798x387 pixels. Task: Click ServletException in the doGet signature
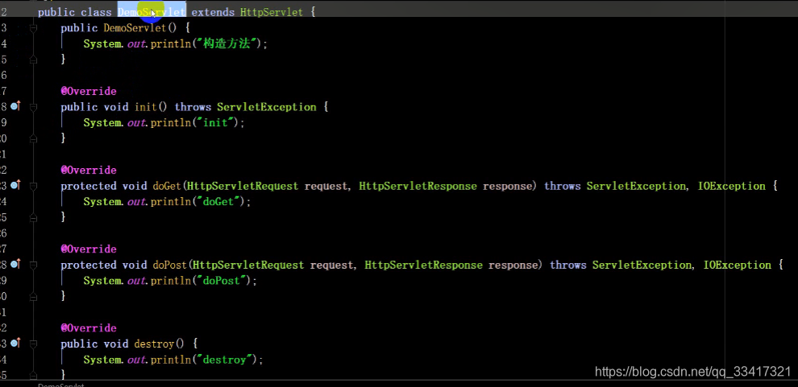636,186
